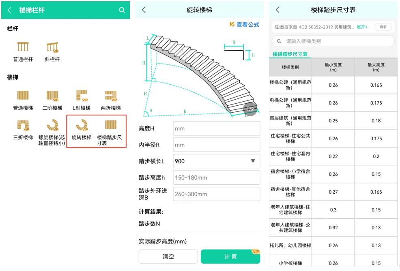The height and width of the screenshot is (271, 400).
Task: Open the L型楼梯 stair tool
Action: pos(82,96)
